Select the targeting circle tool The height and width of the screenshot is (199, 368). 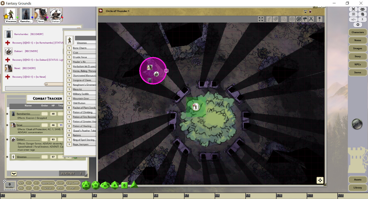[292, 19]
